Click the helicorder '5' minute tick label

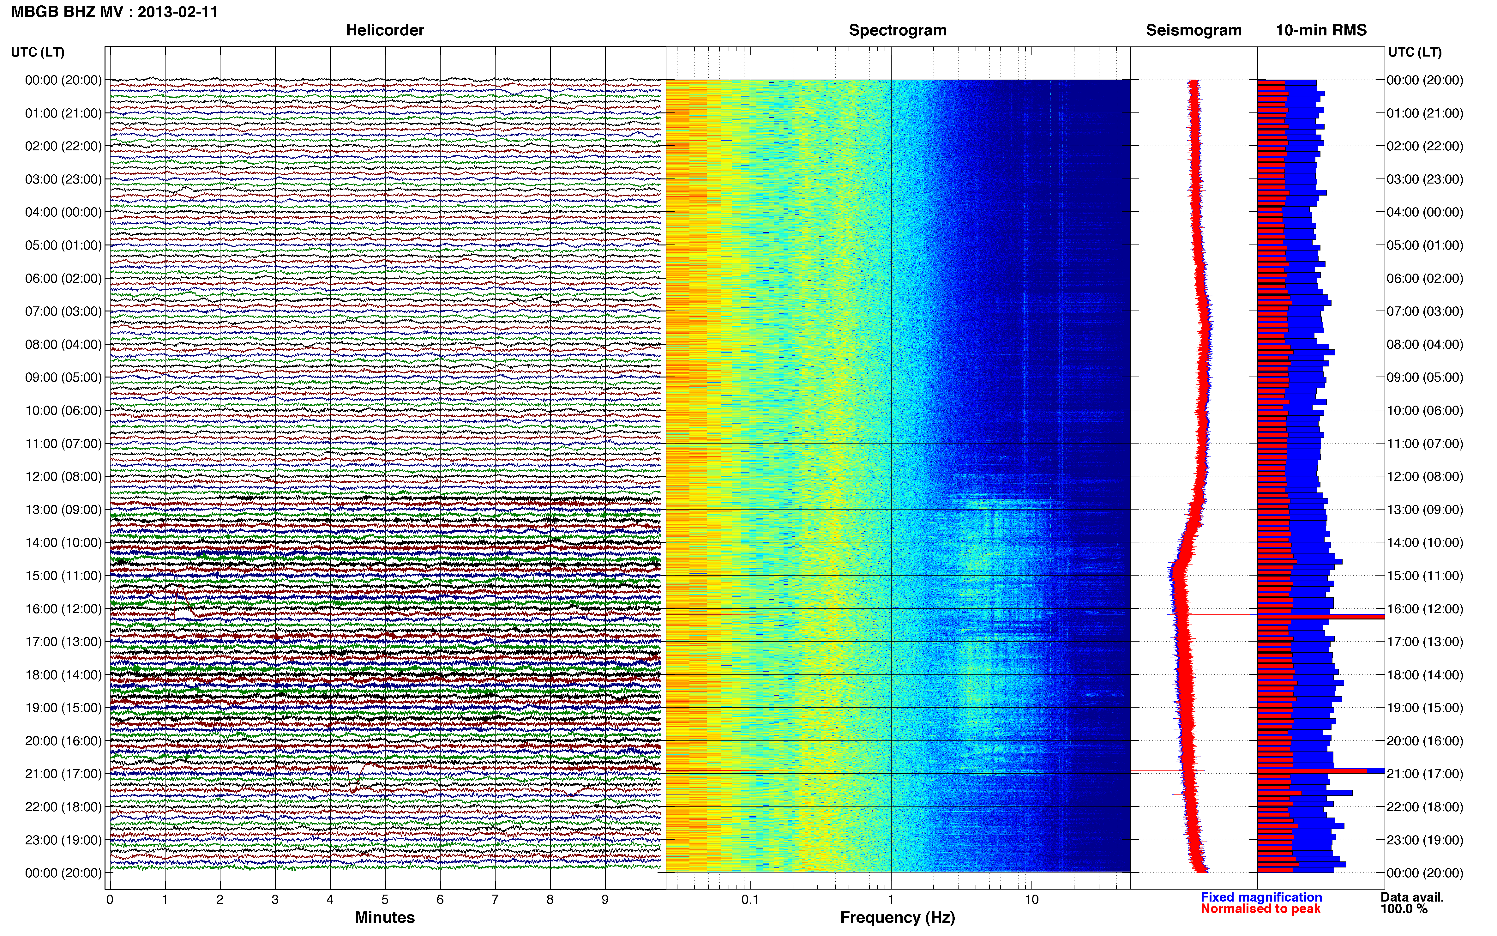(x=385, y=899)
